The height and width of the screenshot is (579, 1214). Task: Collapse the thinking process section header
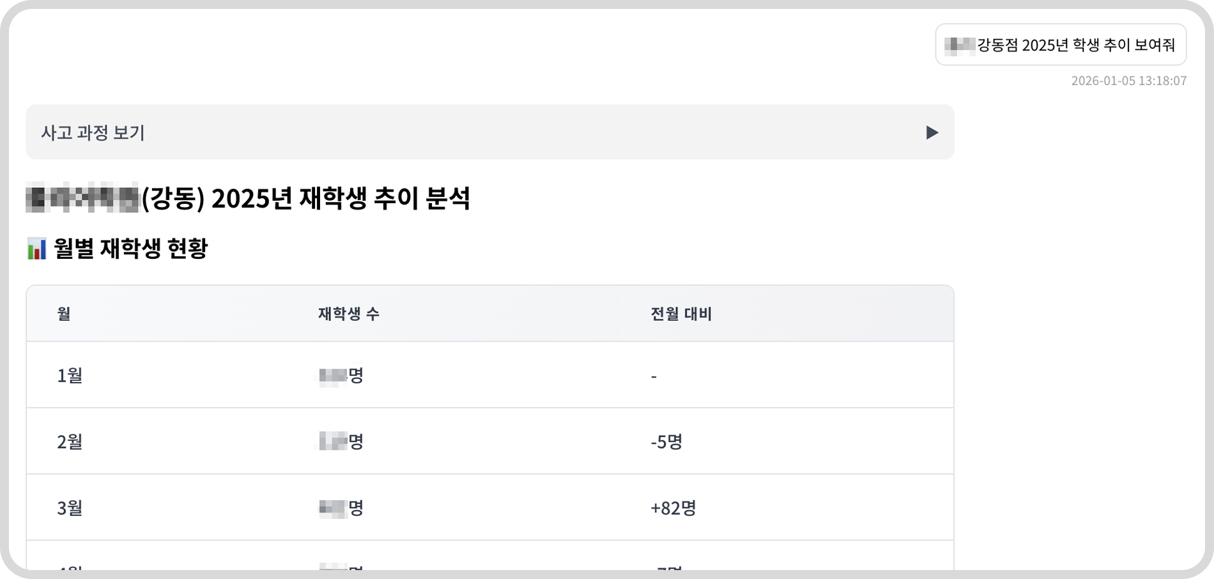click(489, 132)
